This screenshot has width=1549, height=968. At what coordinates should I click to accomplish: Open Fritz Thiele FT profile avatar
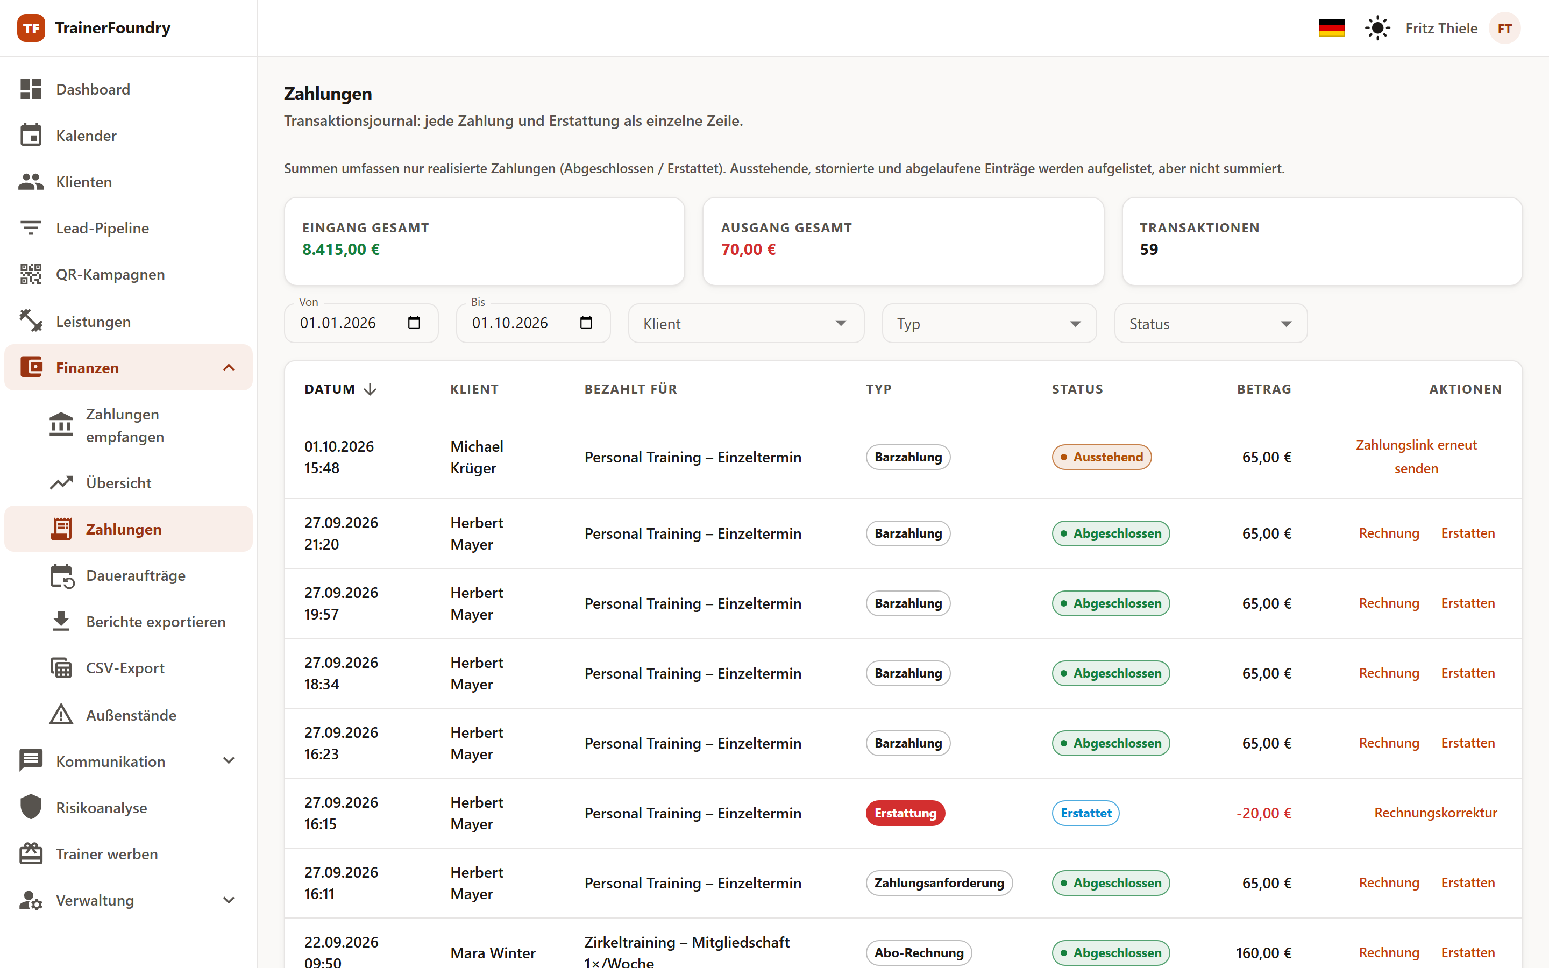[1504, 28]
